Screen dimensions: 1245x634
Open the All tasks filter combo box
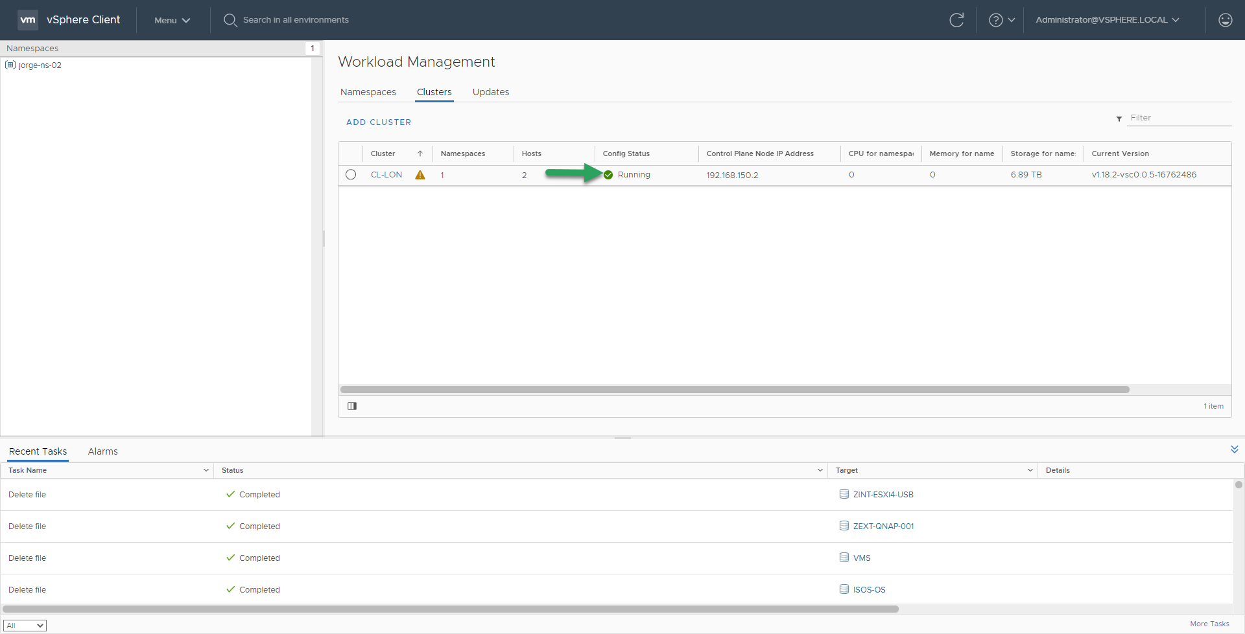[25, 626]
